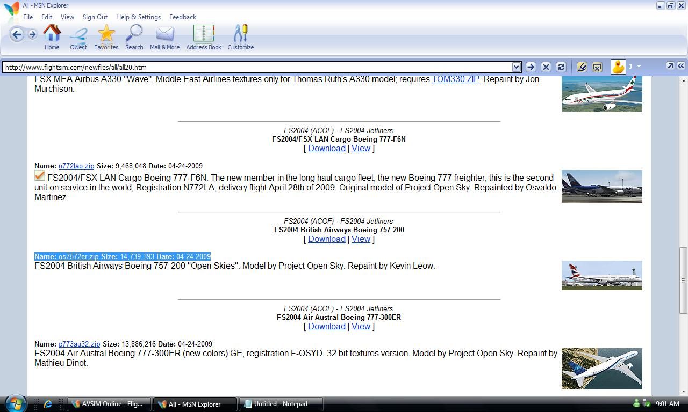Click the double-chevron collapse icon
This screenshot has width=688, height=412.
[x=681, y=65]
